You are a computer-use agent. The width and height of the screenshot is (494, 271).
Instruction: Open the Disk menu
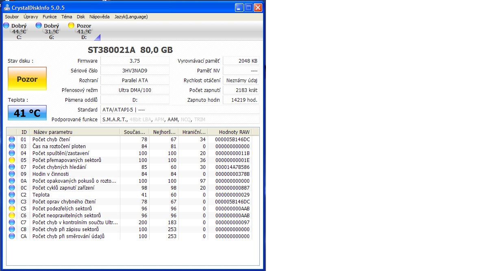pyautogui.click(x=81, y=17)
